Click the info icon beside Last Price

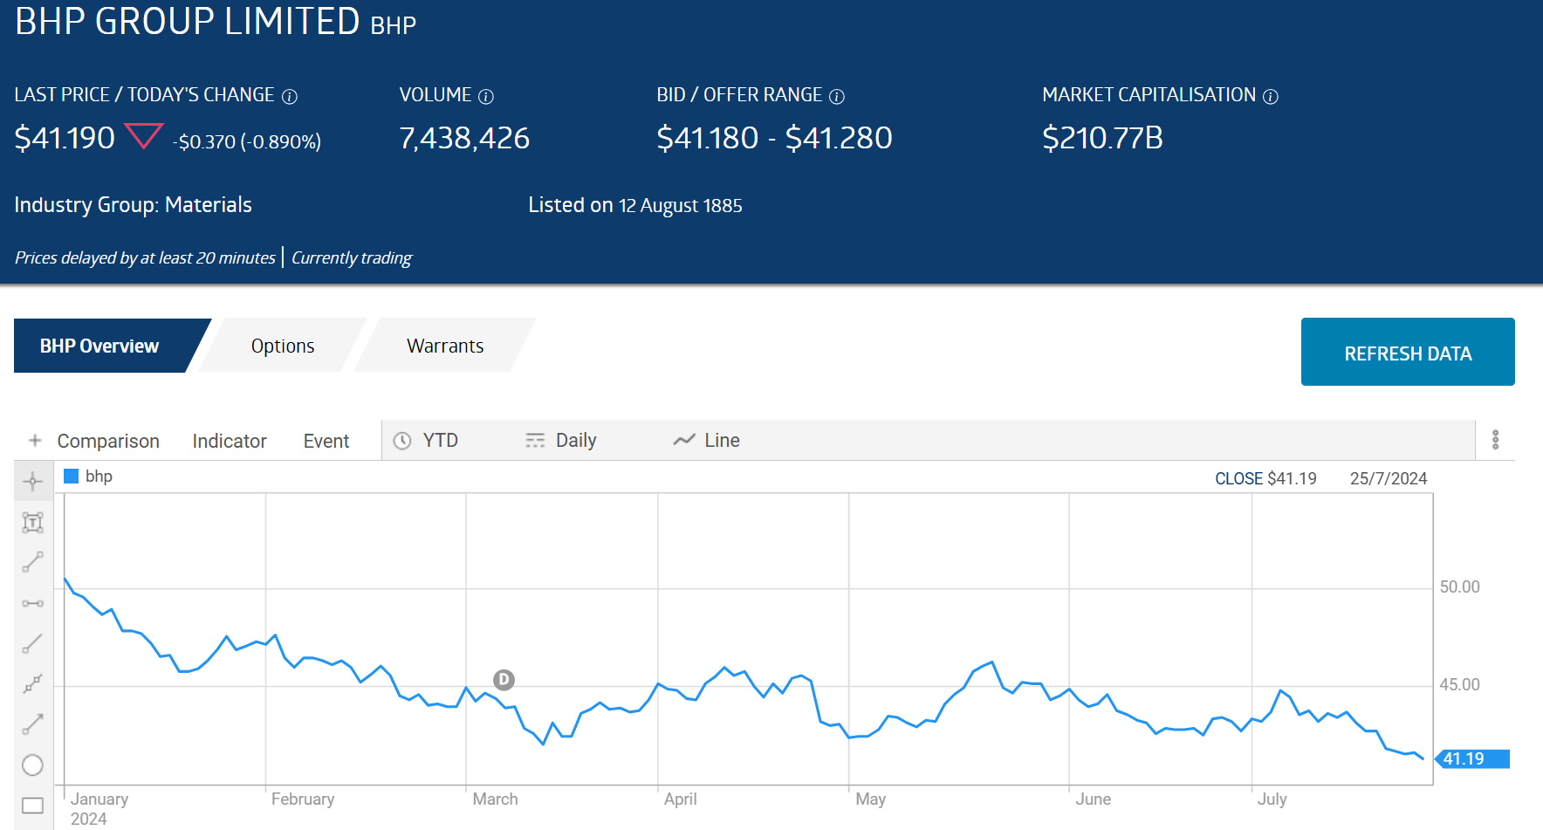pos(290,96)
